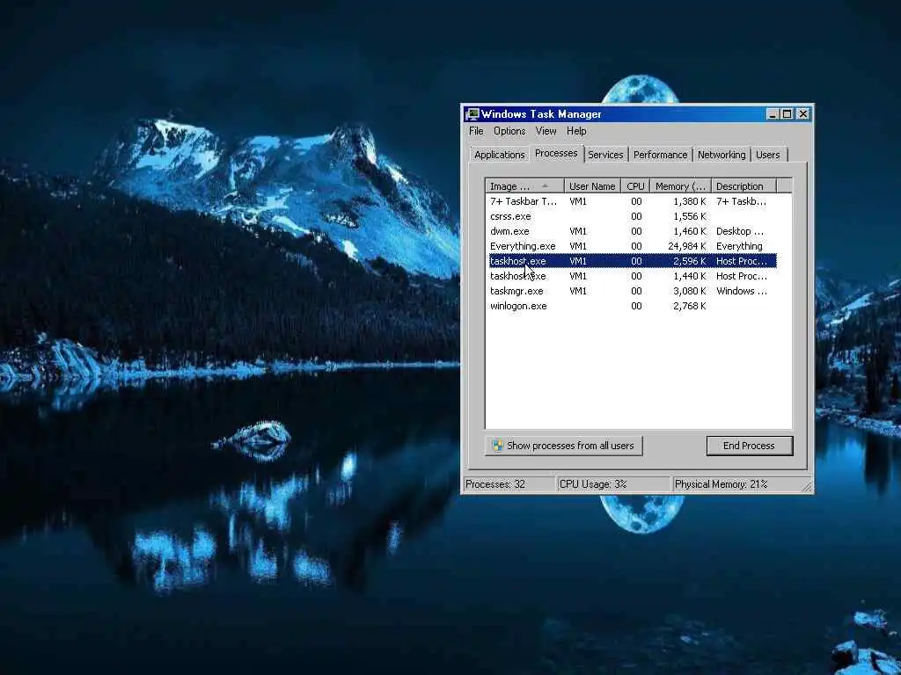Select the 7+ Taskbar T... process row
The width and height of the screenshot is (901, 675).
click(633, 201)
